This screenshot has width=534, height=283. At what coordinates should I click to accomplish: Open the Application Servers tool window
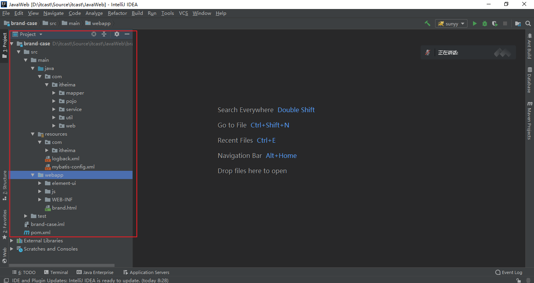click(147, 272)
